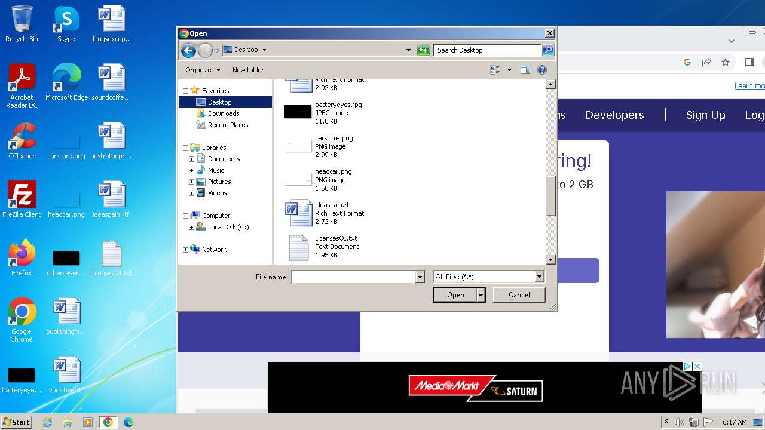The height and width of the screenshot is (430, 765).
Task: Select the vpositive.rtf desktop document icon
Action: 66,375
